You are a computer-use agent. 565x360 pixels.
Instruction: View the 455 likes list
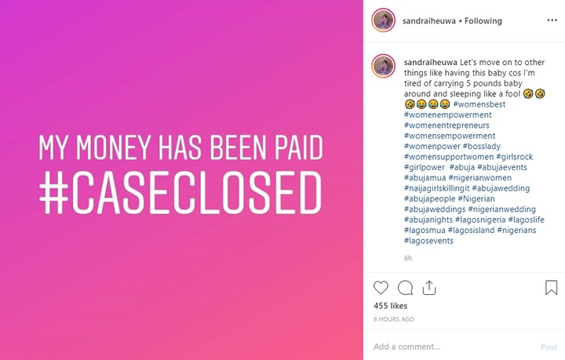click(390, 306)
